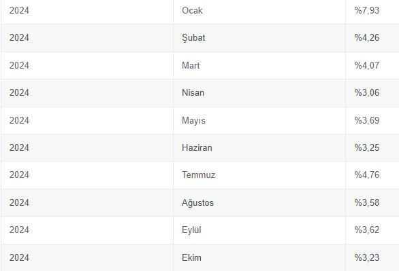This screenshot has height=271, width=399.
Task: Click the %3,58 value cell
Action: (372, 203)
